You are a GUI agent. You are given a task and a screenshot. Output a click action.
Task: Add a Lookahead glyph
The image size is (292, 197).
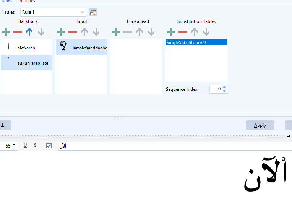116,31
